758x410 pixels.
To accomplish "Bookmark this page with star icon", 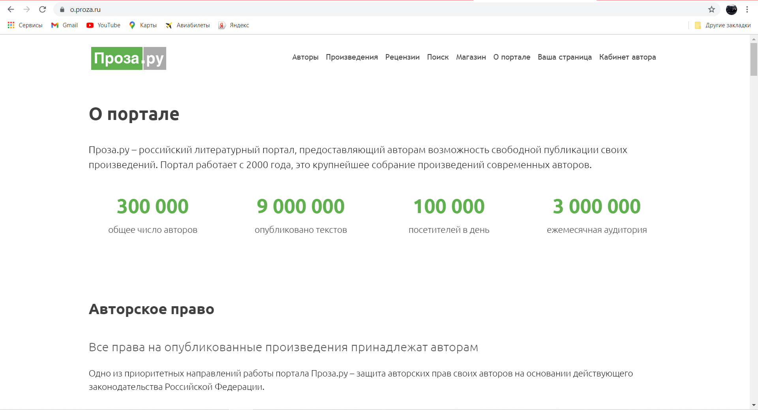I will click(711, 9).
